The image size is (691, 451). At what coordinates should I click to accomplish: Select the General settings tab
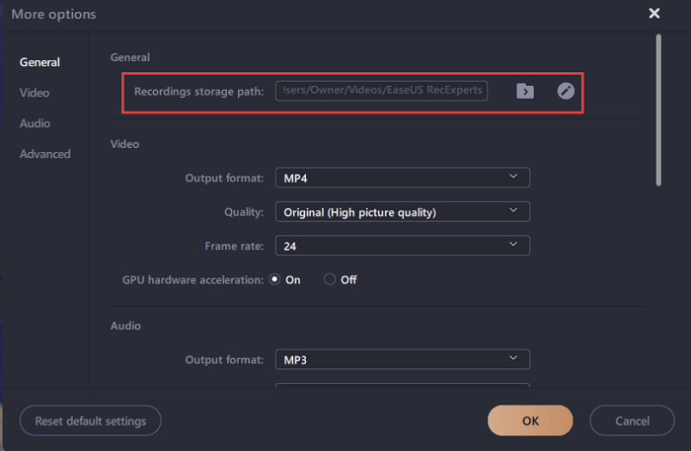click(x=39, y=62)
